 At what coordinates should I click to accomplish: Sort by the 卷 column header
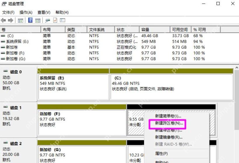[x=20, y=29]
